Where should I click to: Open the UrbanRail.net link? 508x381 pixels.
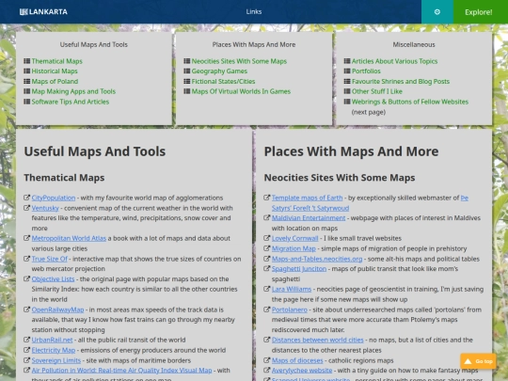pyautogui.click(x=52, y=340)
